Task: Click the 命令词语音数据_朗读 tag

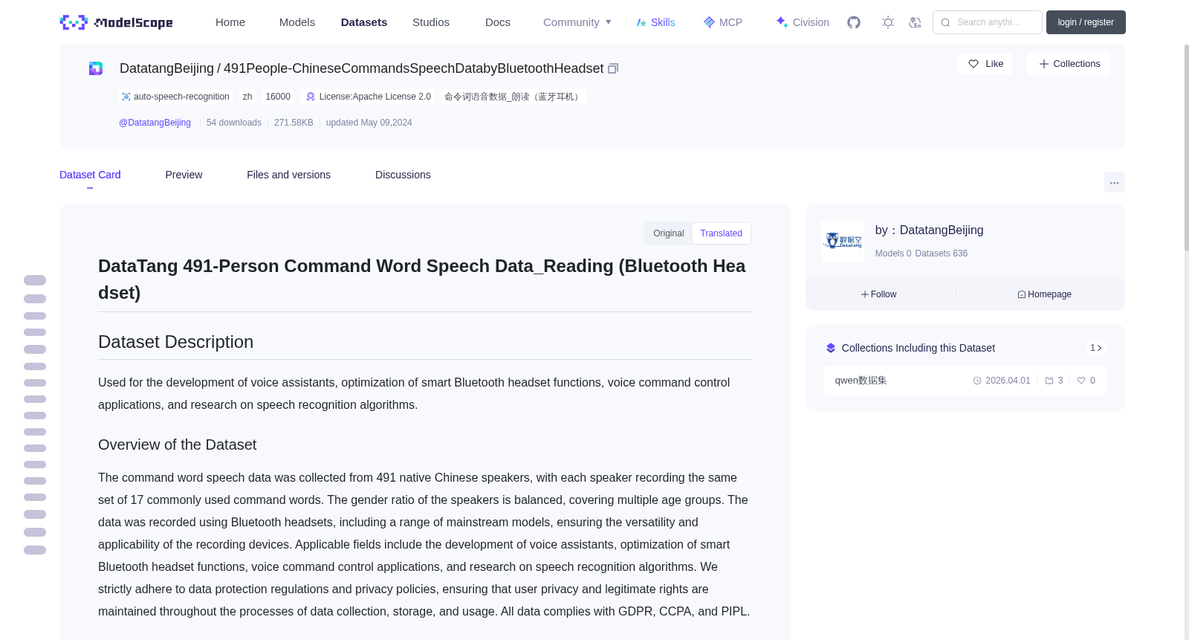Action: (x=513, y=97)
